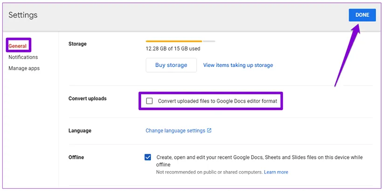Click the Convert uploaded files to Google Docs label text
Image resolution: width=383 pixels, height=191 pixels.
pos(217,100)
